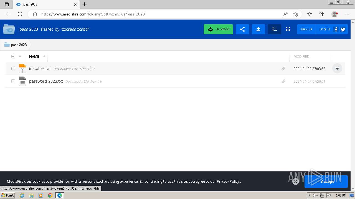
Task: Open the browser Favorites list icon
Action: [x=310, y=14]
